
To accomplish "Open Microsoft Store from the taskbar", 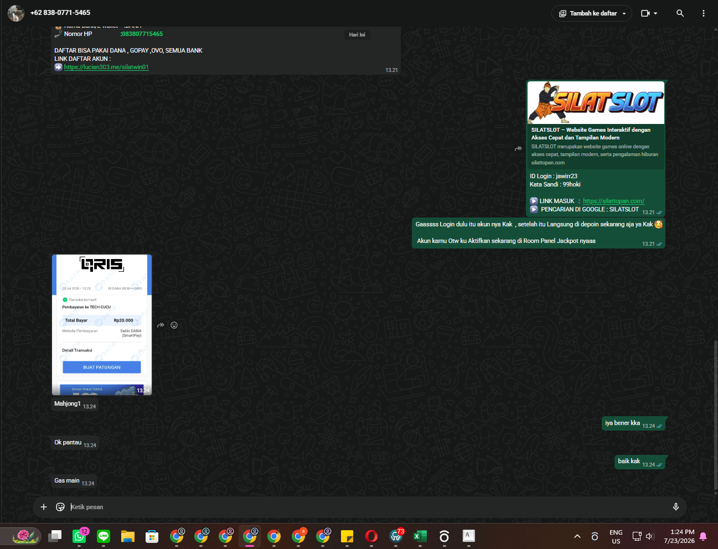I will [152, 536].
